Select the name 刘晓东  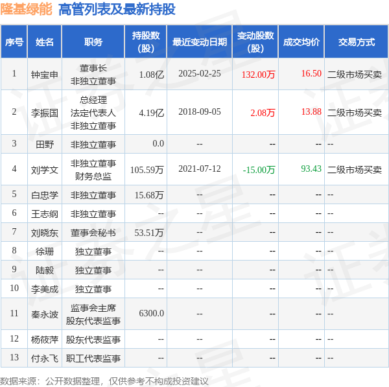click(45, 233)
